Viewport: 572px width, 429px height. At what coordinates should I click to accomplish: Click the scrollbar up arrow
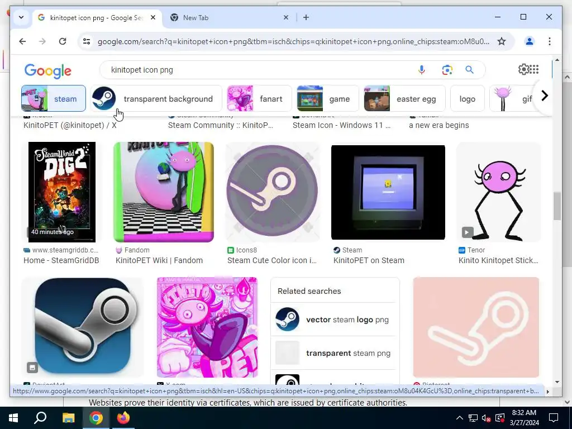[557, 59]
